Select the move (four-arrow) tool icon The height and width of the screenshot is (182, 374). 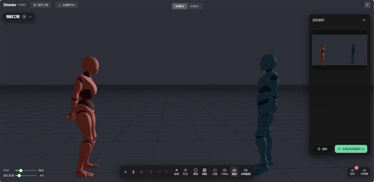151,172
